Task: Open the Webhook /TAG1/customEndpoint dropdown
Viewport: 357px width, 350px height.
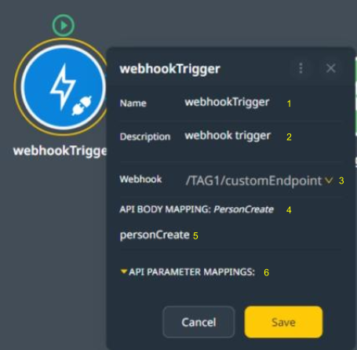Action: (259, 180)
